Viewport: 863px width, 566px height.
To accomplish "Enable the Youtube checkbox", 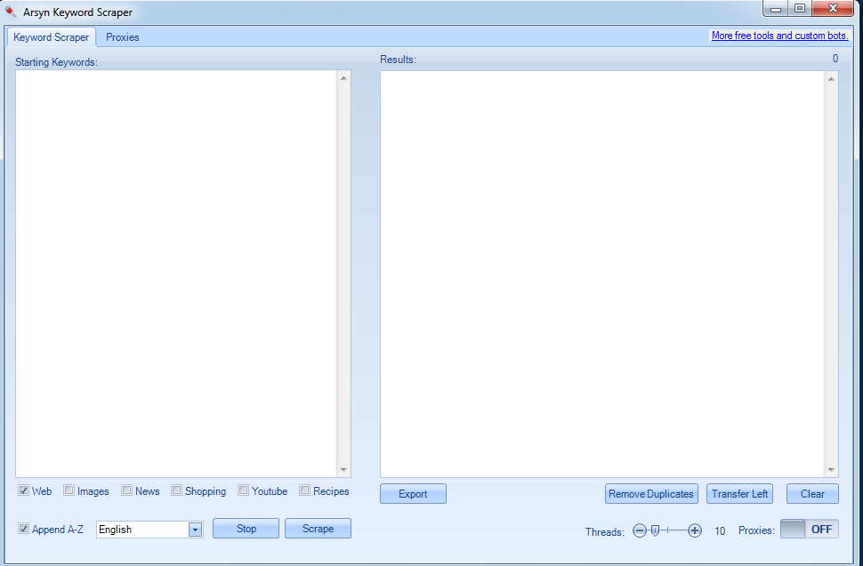I will (244, 490).
